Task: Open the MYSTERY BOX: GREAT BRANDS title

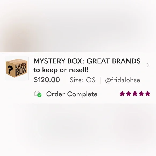Action: pos(87,61)
